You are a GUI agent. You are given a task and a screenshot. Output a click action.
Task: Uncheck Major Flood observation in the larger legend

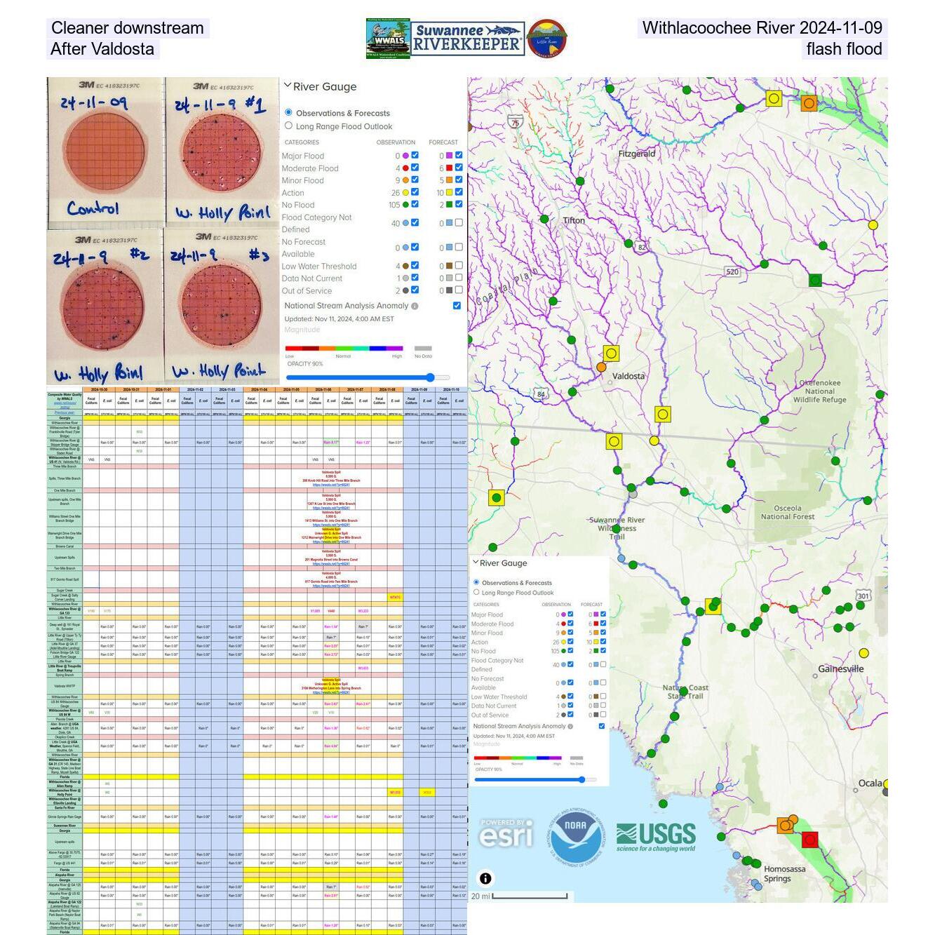[x=415, y=155]
